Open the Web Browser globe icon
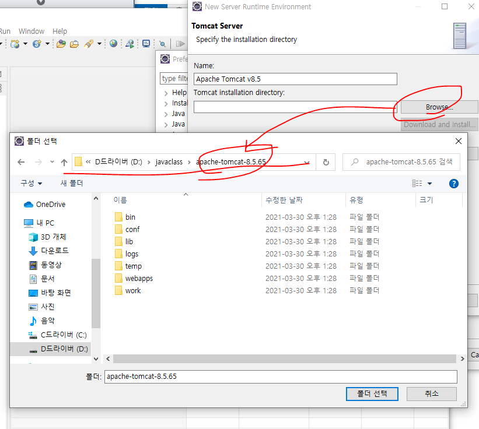Viewport: 479px width, 429px height. tap(113, 44)
